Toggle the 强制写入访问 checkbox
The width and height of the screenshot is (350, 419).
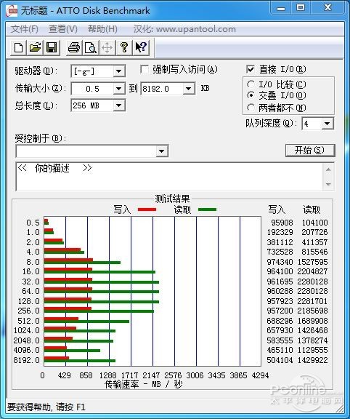pyautogui.click(x=145, y=70)
